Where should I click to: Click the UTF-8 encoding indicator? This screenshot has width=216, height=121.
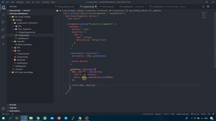pyautogui.click(x=166, y=114)
